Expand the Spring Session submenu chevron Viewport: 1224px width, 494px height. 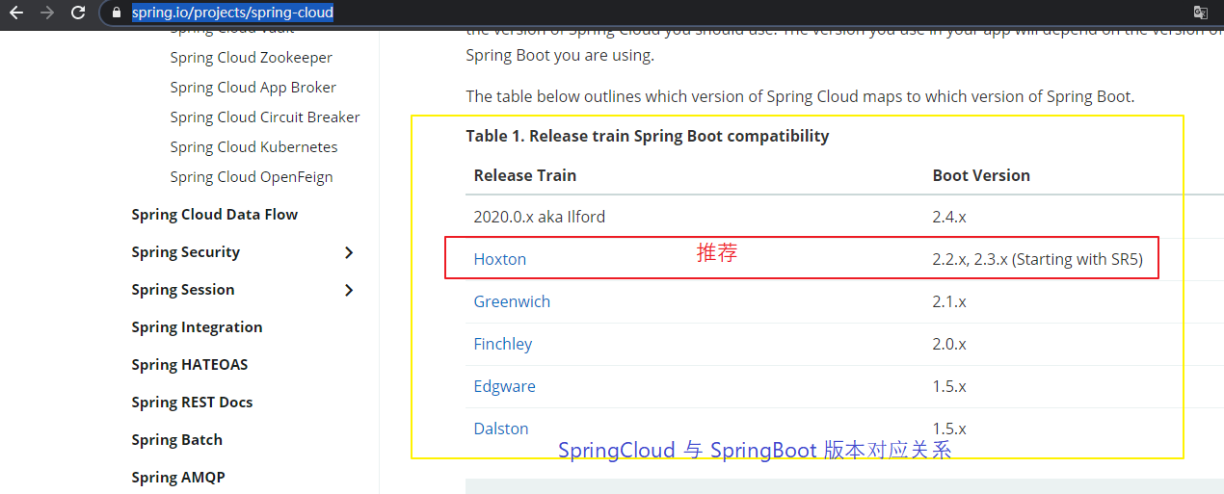[349, 290]
